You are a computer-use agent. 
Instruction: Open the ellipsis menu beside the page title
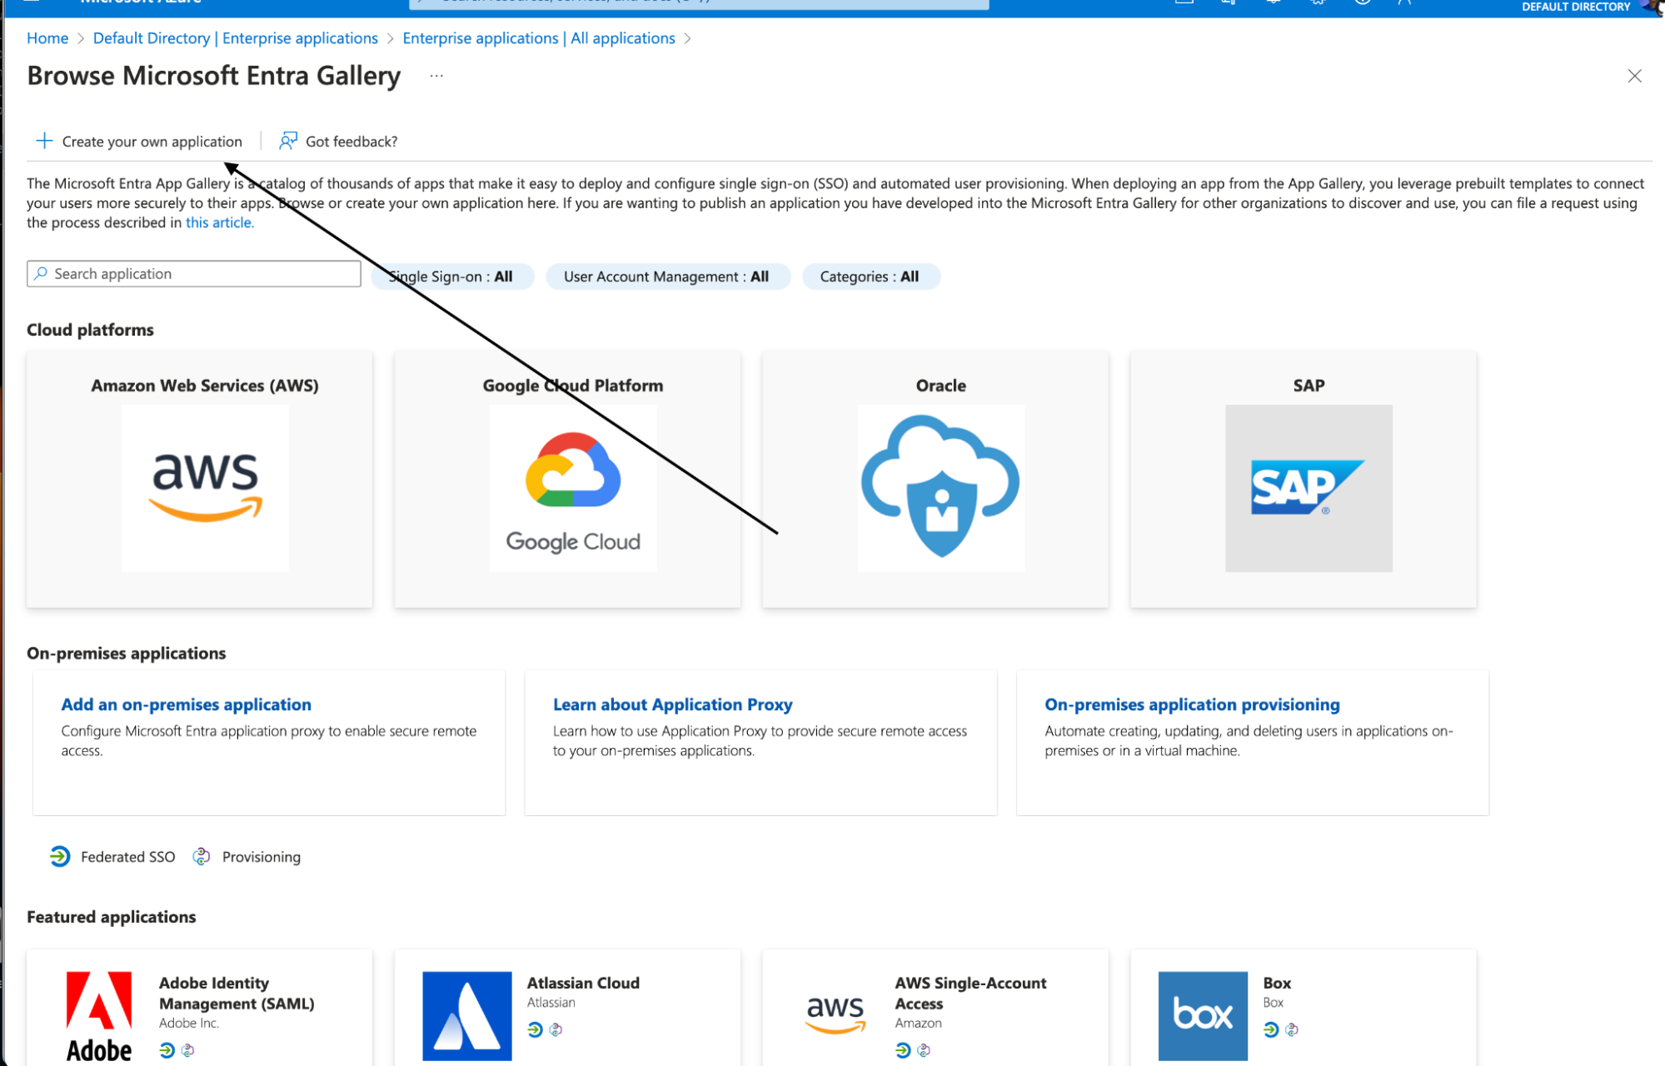pos(436,76)
